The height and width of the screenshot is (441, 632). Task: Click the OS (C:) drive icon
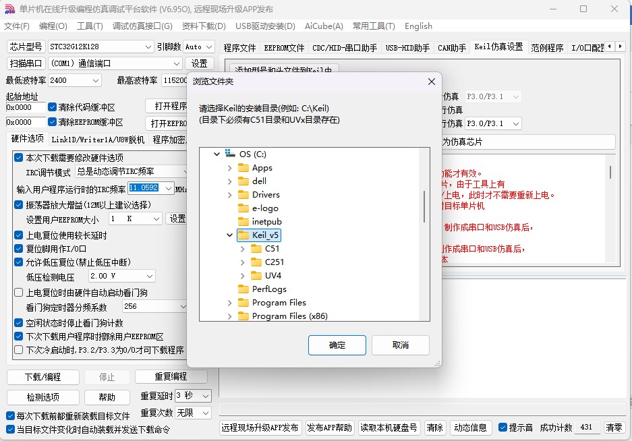tap(230, 154)
